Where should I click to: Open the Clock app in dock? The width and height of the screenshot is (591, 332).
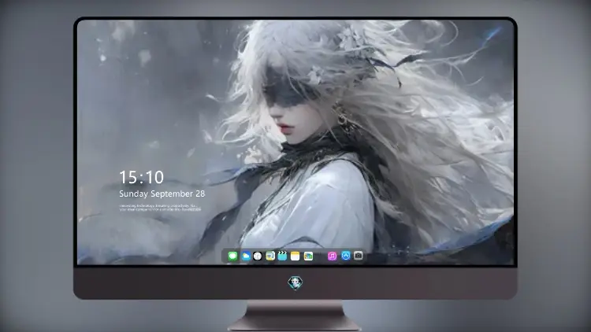[258, 256]
